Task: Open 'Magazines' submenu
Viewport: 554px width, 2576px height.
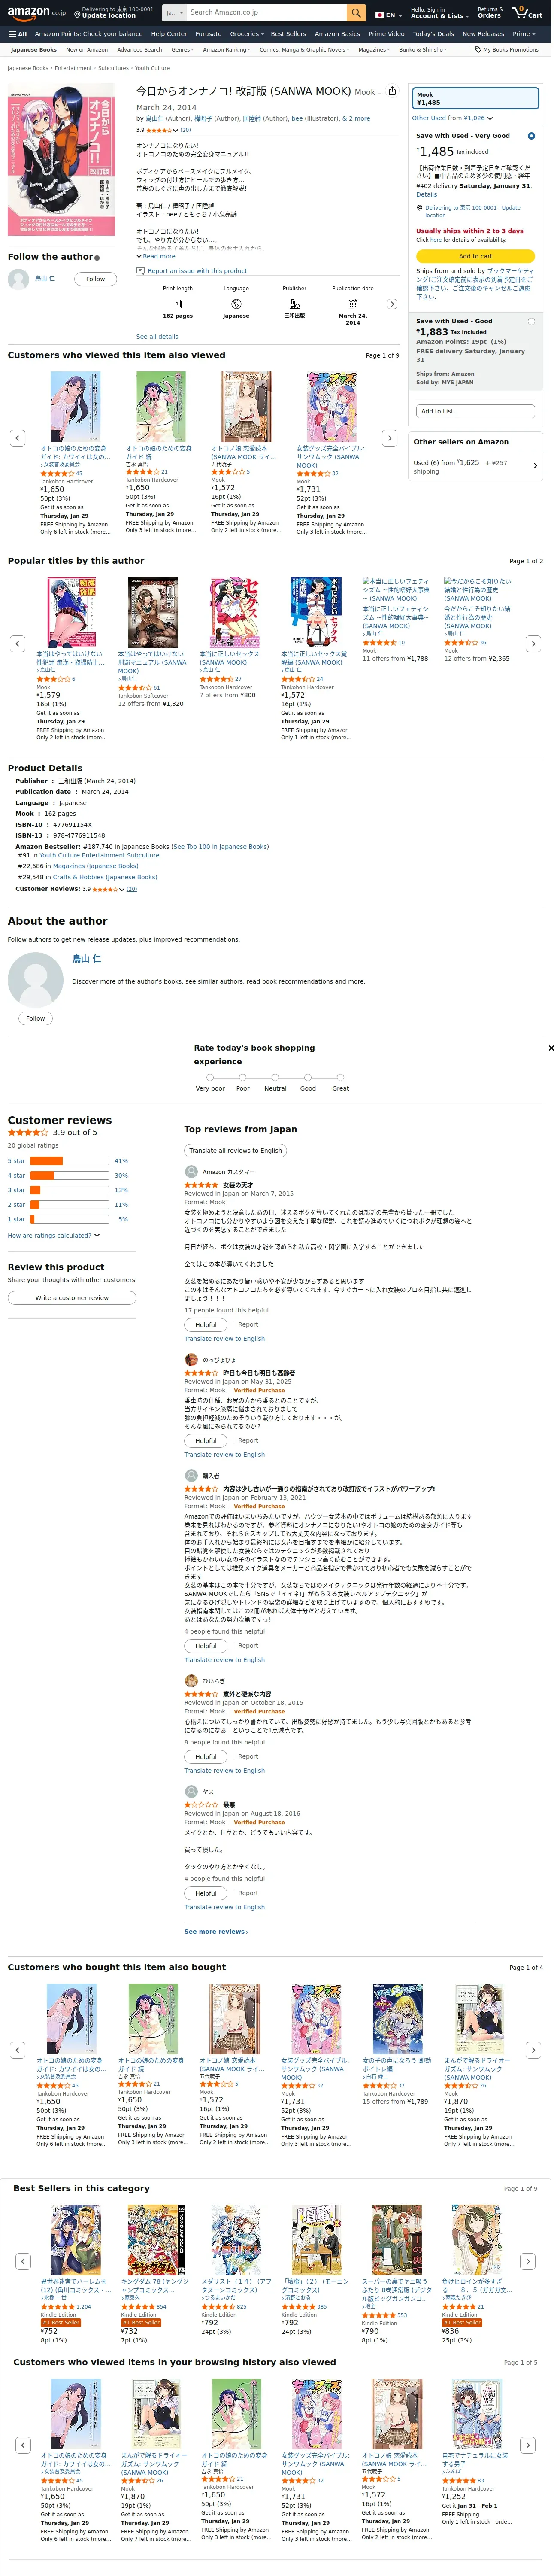Action: click(x=374, y=49)
